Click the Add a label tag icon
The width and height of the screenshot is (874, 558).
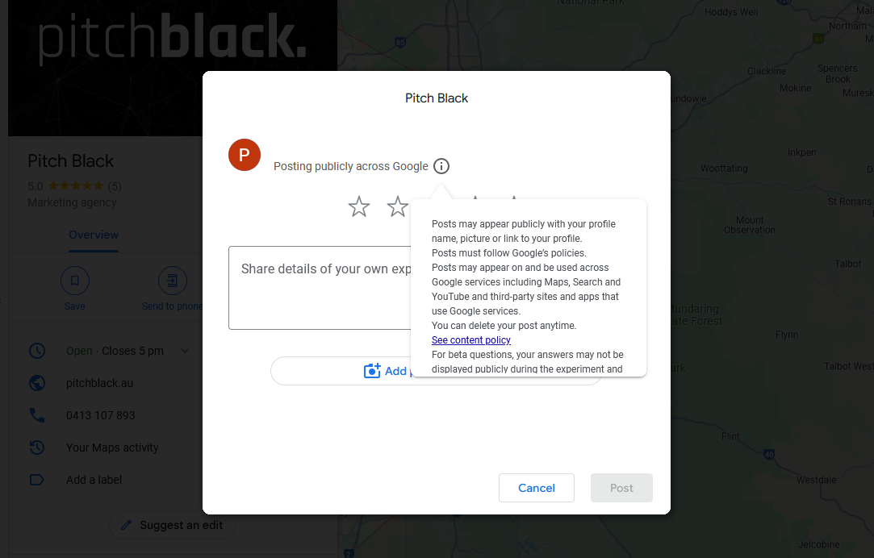[x=37, y=480]
